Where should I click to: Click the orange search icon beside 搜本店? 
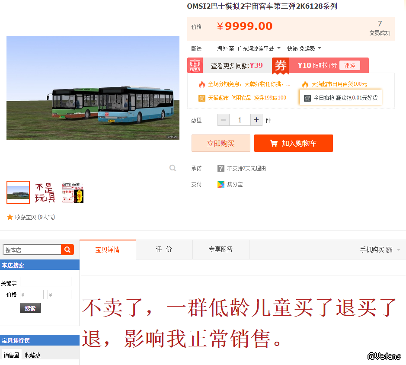67,250
